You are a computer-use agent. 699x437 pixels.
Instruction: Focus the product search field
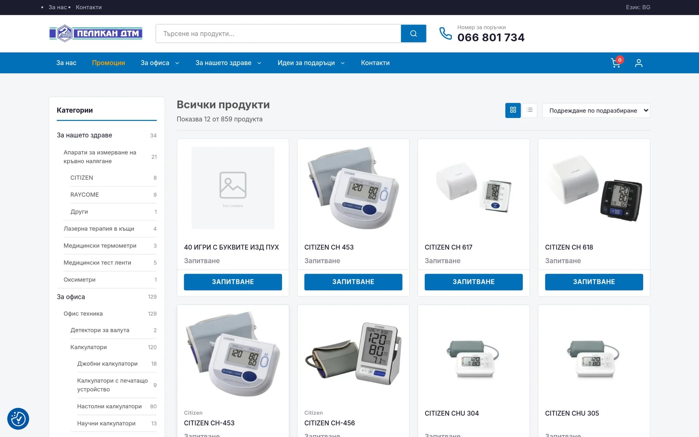(279, 34)
